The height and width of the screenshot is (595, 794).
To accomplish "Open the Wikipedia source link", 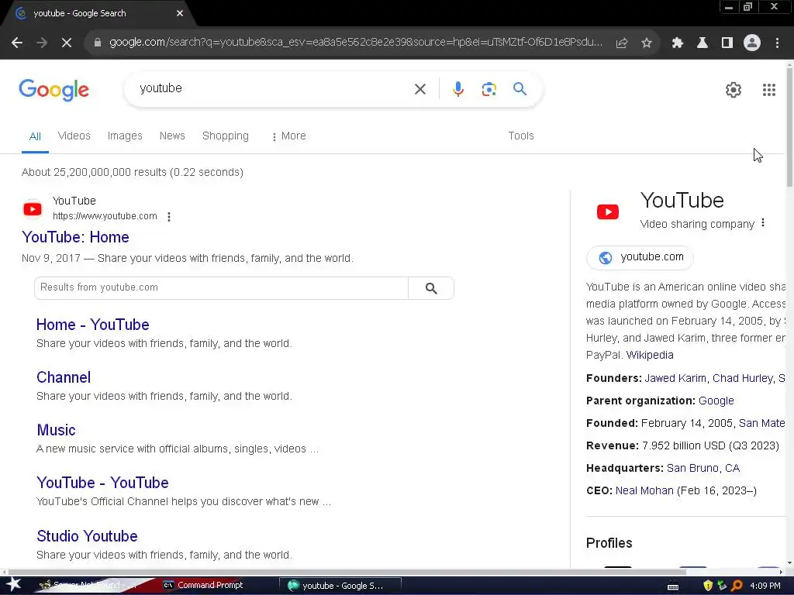I will 650,355.
